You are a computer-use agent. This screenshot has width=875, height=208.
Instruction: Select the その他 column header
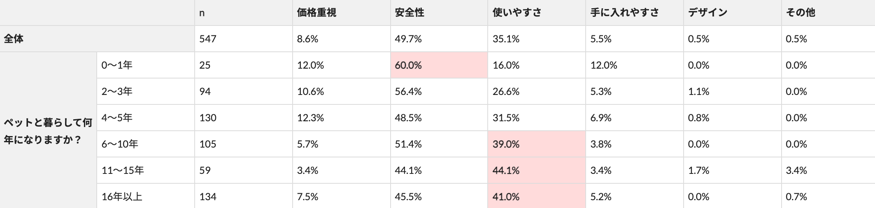[x=801, y=13]
